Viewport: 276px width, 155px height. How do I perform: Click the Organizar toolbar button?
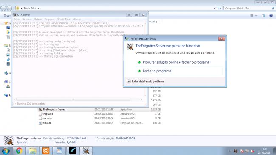tap(7, 15)
